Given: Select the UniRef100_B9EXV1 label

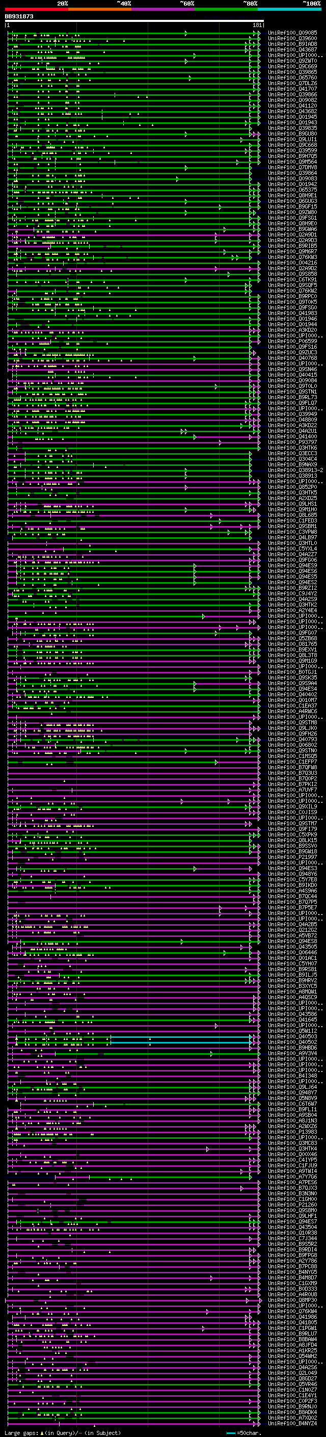Looking at the screenshot, I should tap(292, 650).
